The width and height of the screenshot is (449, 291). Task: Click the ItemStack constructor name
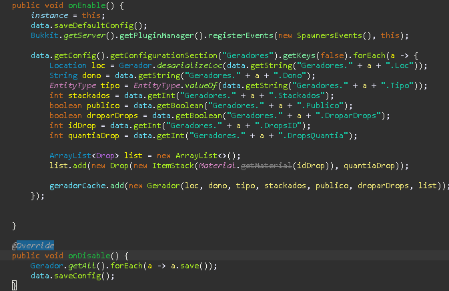click(x=173, y=166)
